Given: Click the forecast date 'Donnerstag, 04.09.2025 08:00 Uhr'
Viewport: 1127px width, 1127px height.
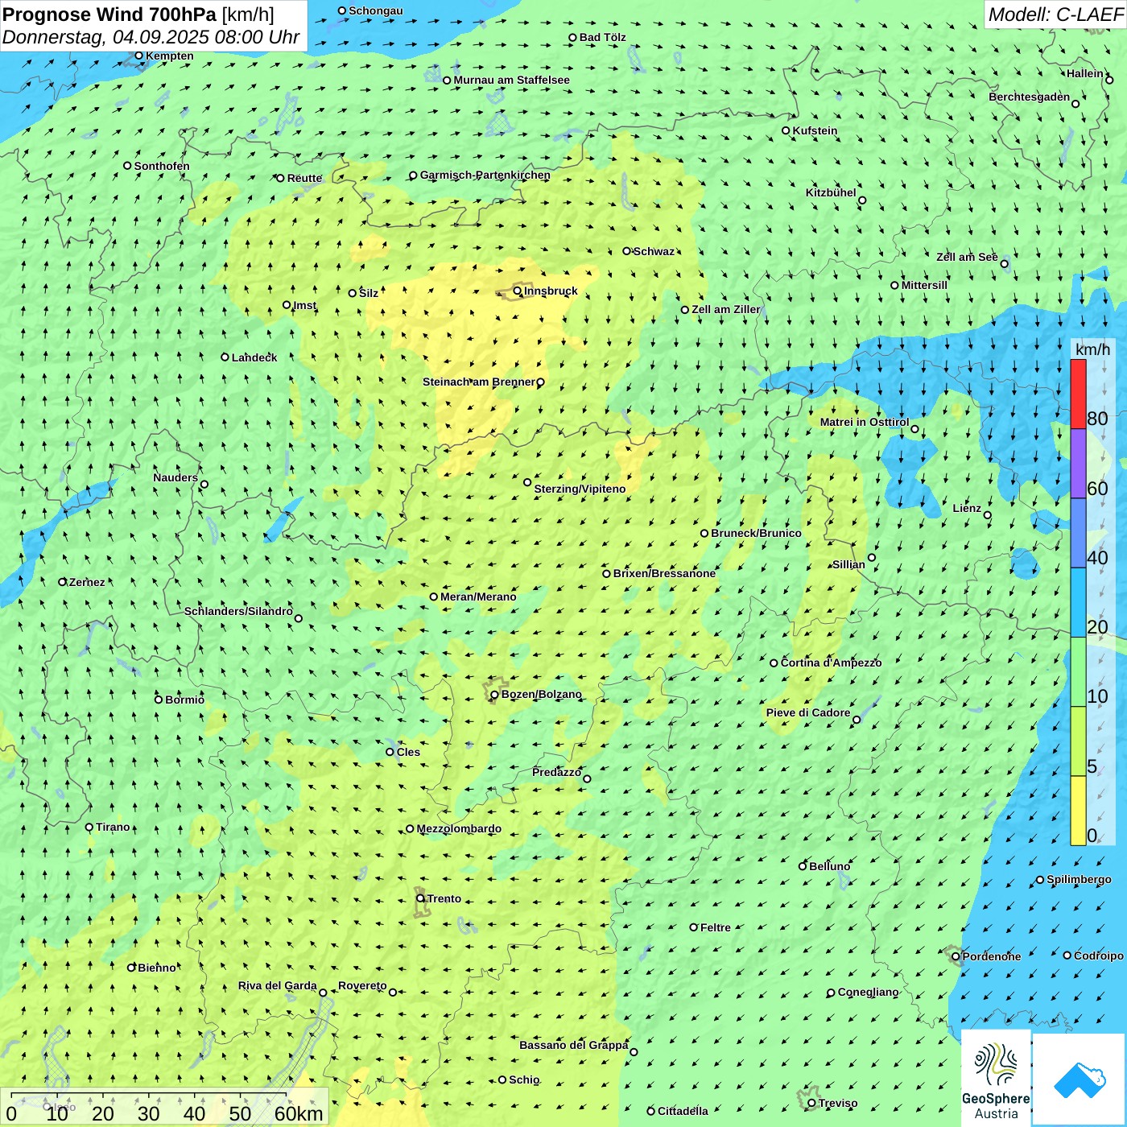Looking at the screenshot, I should (151, 37).
